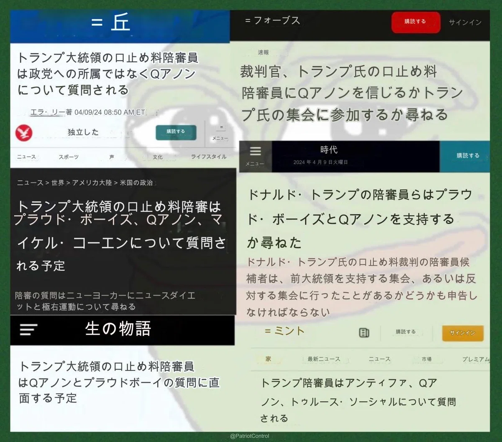
Task: Click the 時代 site title
Action: 329,150
